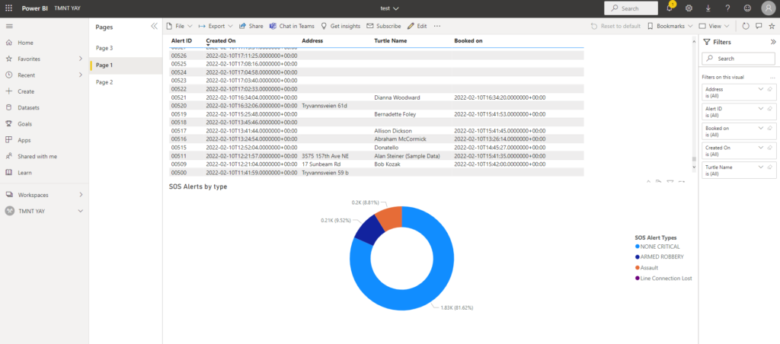Sort by Created On column header
Viewport: 780px width, 344px height.
tap(221, 41)
